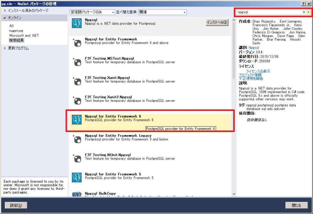The image size is (313, 214).
Task: Open the Npgsql 識別 link
Action: point(254,48)
